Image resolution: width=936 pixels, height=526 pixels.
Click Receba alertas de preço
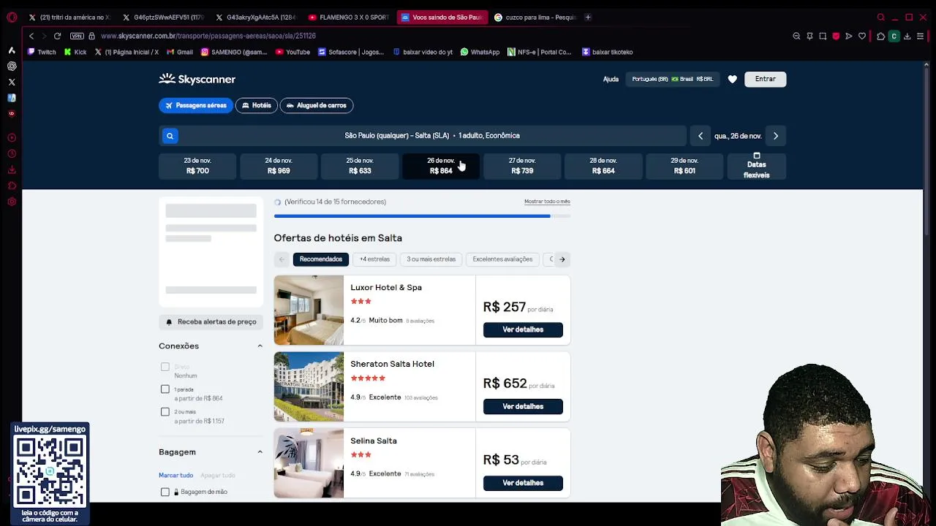coord(211,321)
